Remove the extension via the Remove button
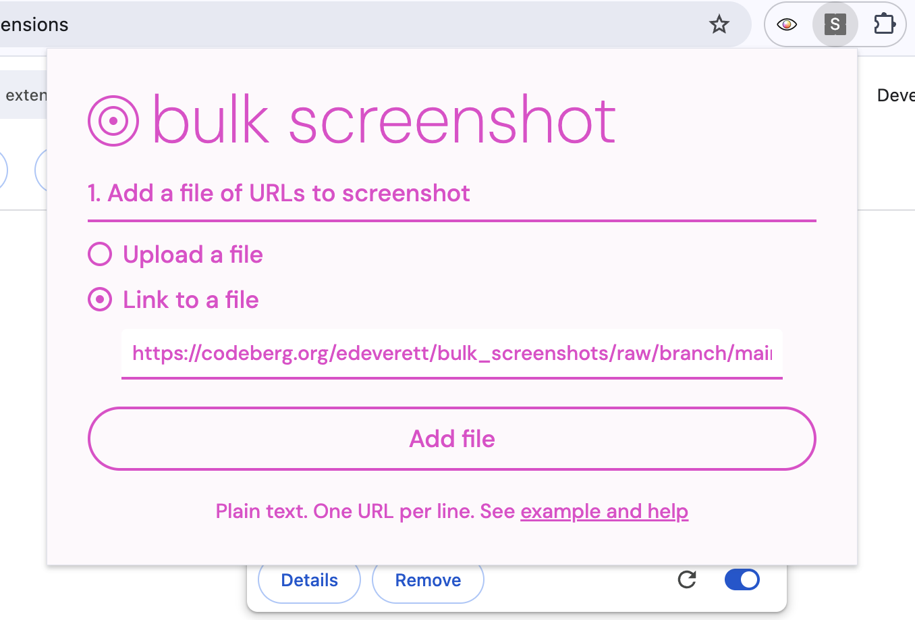The width and height of the screenshot is (915, 620). pyautogui.click(x=428, y=579)
